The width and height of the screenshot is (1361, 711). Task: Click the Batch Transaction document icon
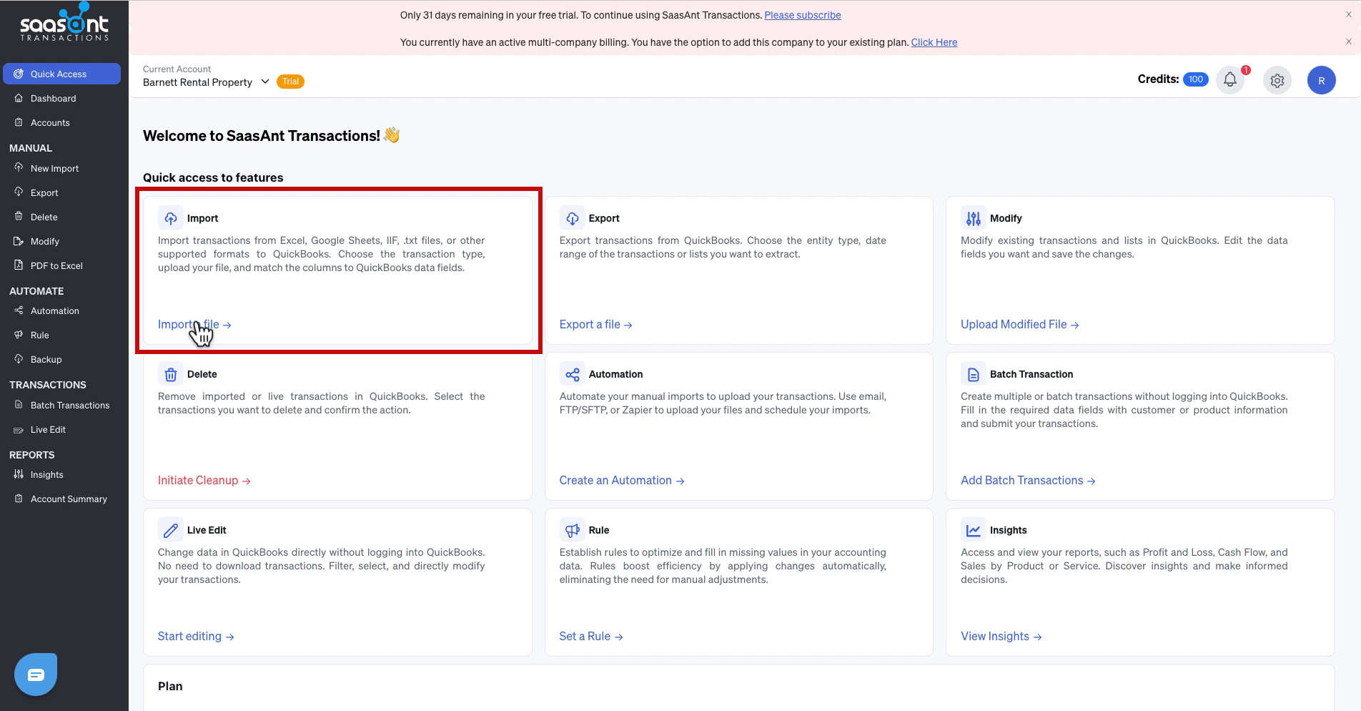tap(973, 374)
